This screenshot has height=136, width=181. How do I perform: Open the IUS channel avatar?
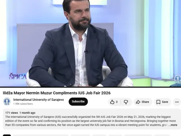tap(7, 102)
